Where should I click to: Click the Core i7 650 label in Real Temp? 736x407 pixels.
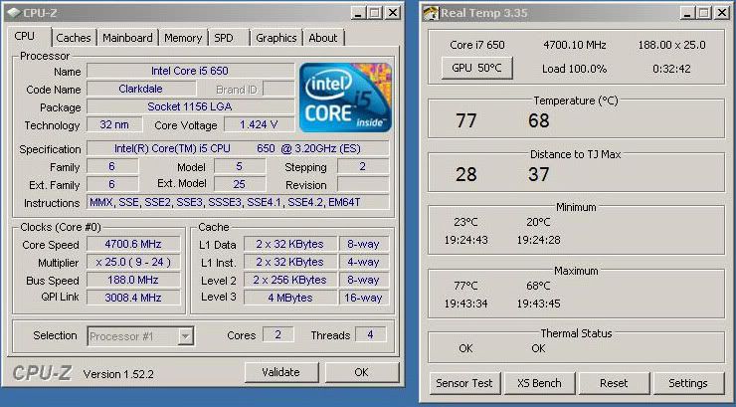(476, 45)
